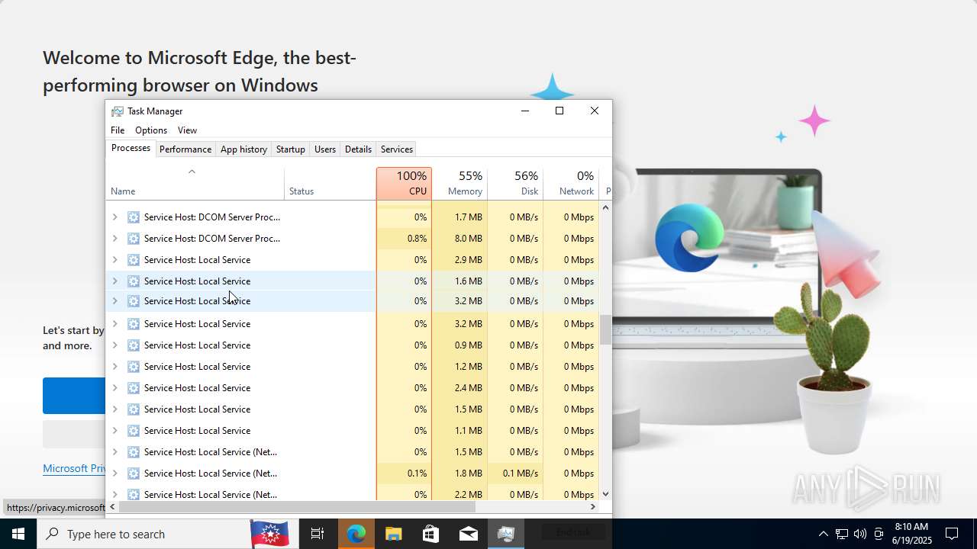Expand the Local Service row using 1.2 MB
The image size is (977, 549).
coord(115,367)
